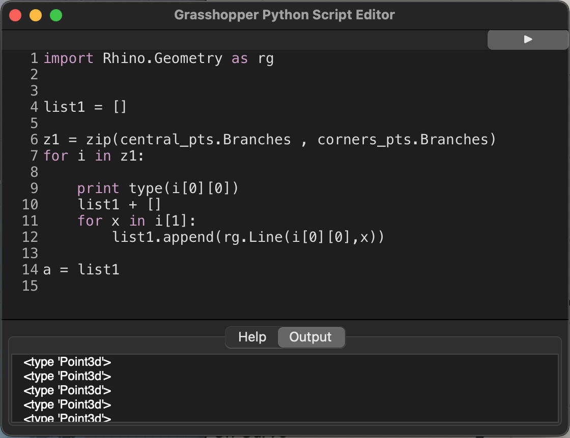Click the 'list1 + []' line

pos(119,205)
